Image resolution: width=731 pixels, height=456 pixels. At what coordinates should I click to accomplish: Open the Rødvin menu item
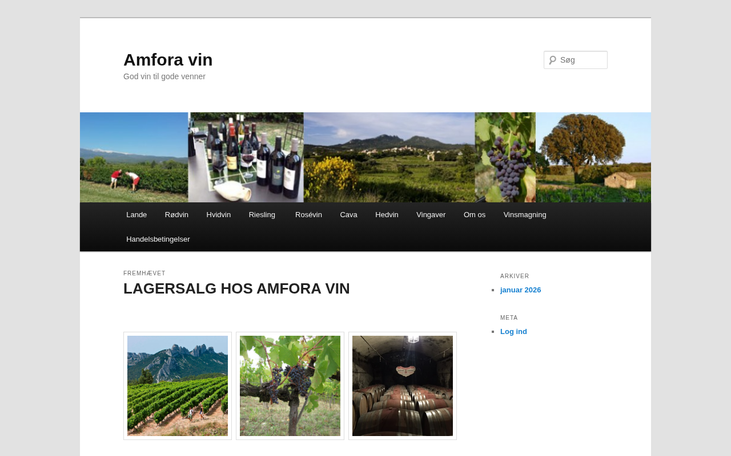click(x=176, y=215)
